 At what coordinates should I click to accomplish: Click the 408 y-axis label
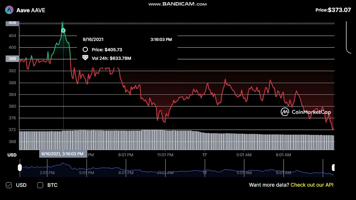(x=12, y=23)
